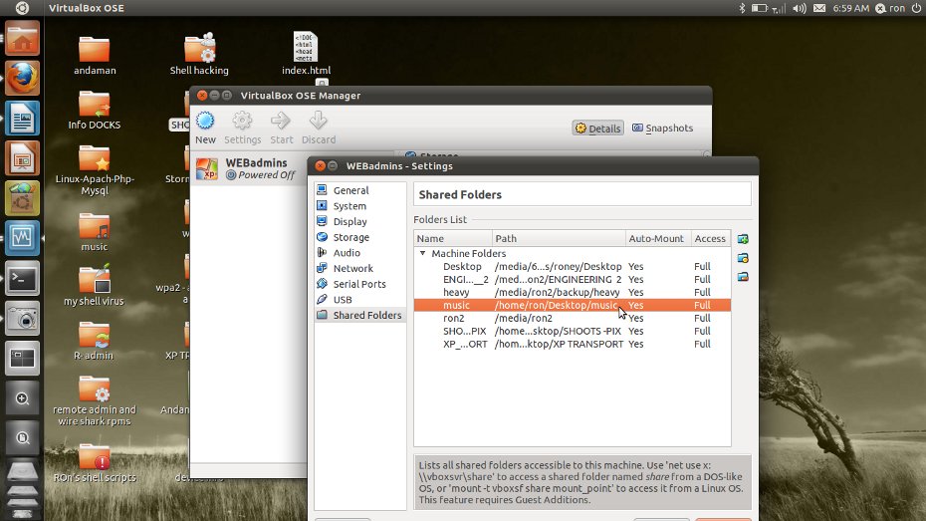The width and height of the screenshot is (926, 521).
Task: Open remote admin and wire shark rpms folder
Action: pyautogui.click(x=95, y=400)
